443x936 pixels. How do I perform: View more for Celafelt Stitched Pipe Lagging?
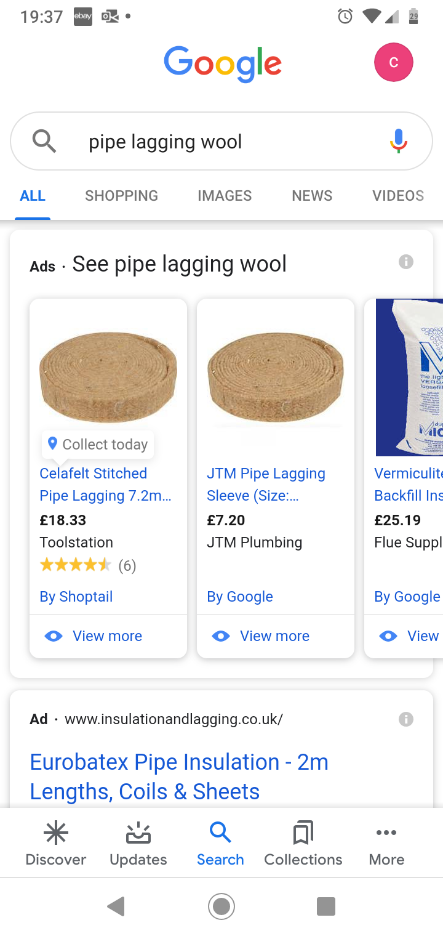[107, 636]
